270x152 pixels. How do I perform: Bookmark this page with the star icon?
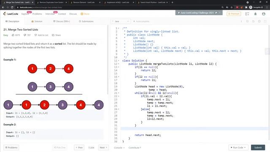click(232, 8)
